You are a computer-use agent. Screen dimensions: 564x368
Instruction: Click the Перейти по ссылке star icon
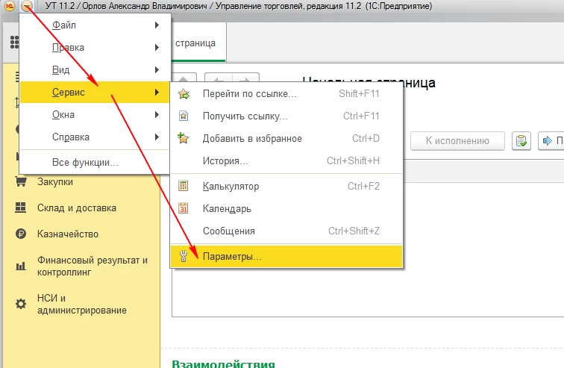(184, 94)
